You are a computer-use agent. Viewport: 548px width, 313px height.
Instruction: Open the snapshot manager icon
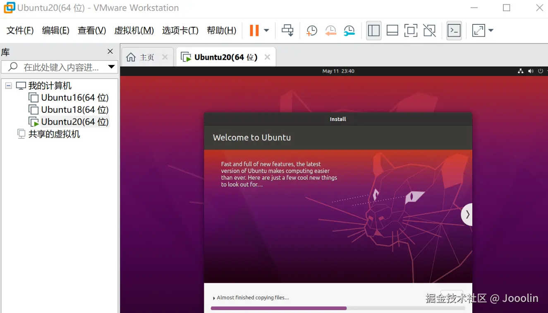pos(349,30)
